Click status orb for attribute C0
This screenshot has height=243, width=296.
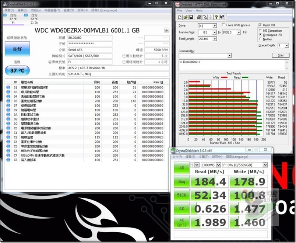pyautogui.click(x=8, y=128)
